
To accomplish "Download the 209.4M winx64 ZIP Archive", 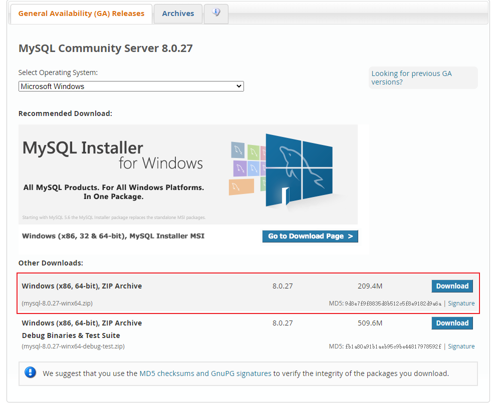I will pos(452,286).
